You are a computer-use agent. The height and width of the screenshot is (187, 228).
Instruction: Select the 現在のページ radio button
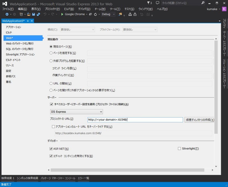(51, 47)
